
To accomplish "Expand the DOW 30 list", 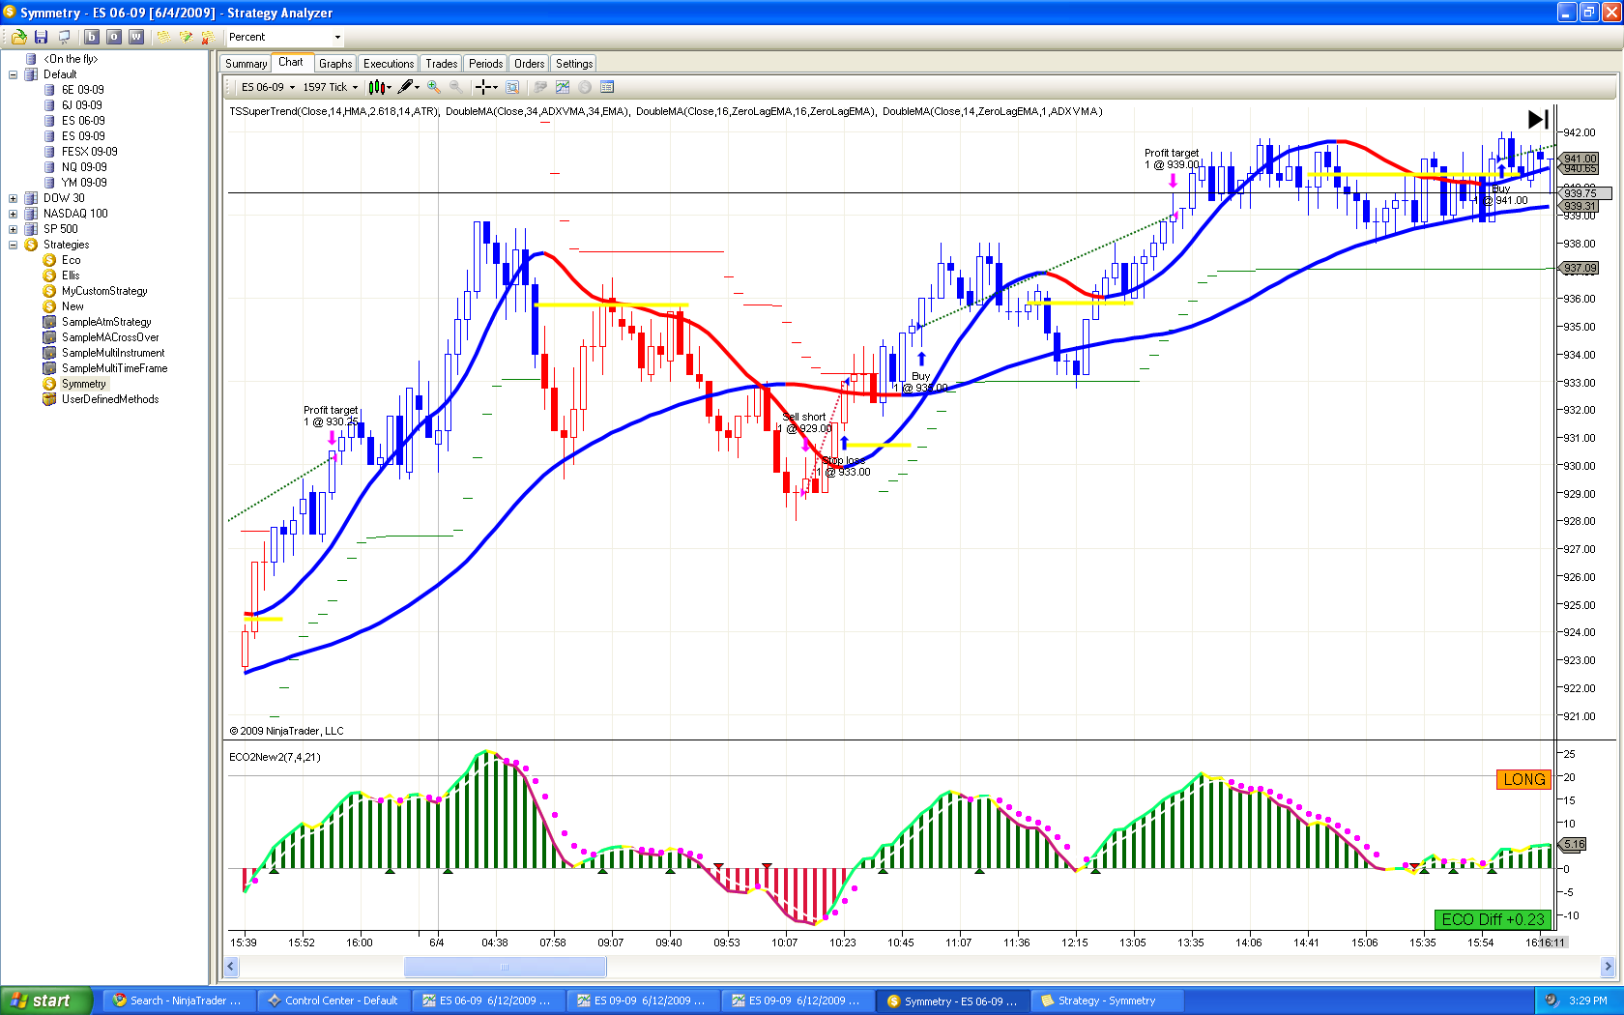I will pyautogui.click(x=13, y=198).
